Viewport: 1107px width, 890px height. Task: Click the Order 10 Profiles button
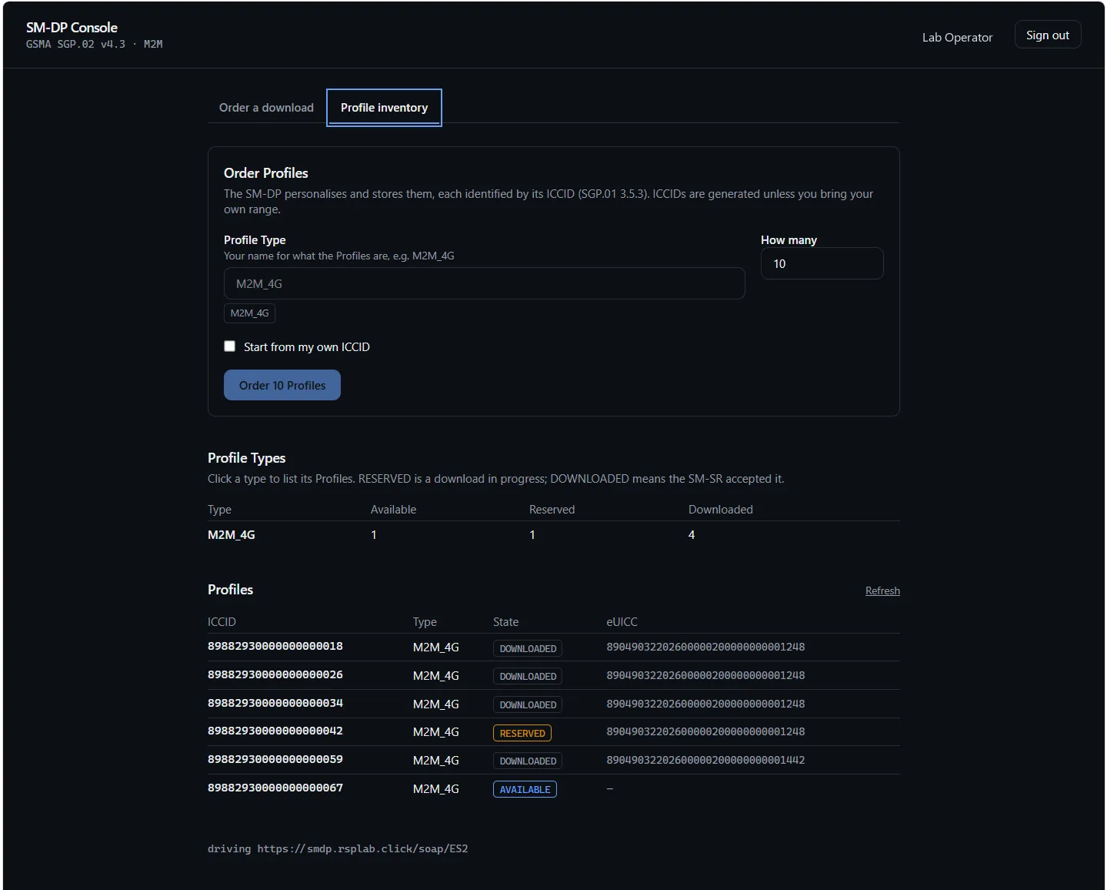[x=282, y=385]
